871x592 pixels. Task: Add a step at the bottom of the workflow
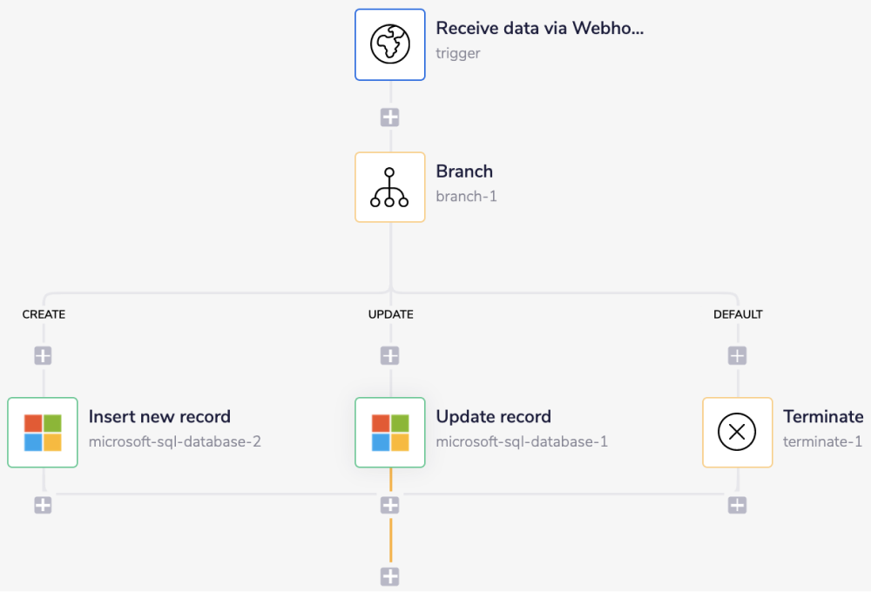(x=389, y=575)
